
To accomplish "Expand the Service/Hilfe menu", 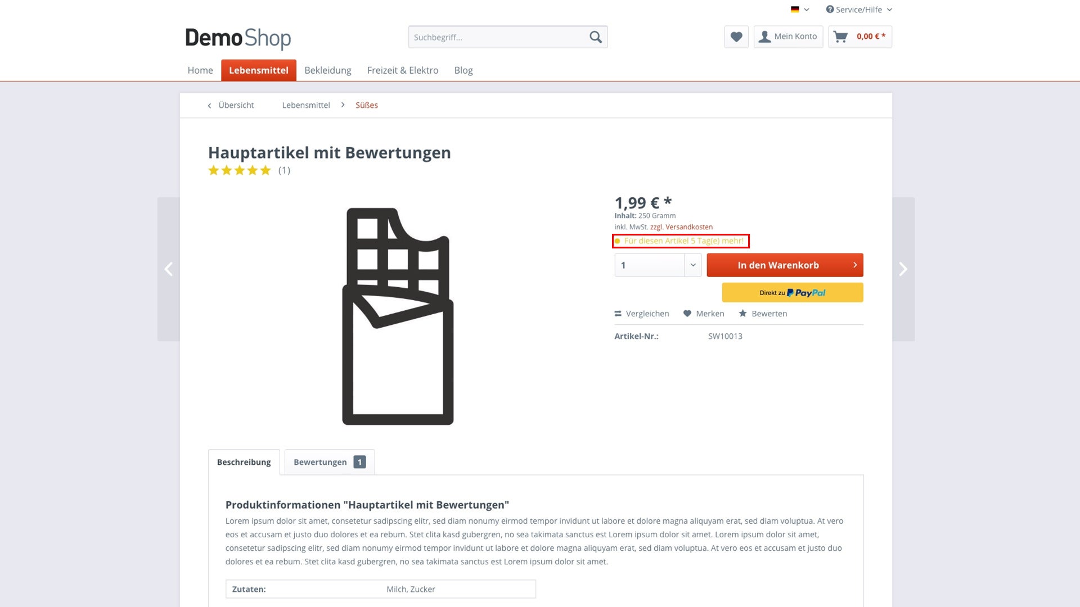I will (858, 10).
